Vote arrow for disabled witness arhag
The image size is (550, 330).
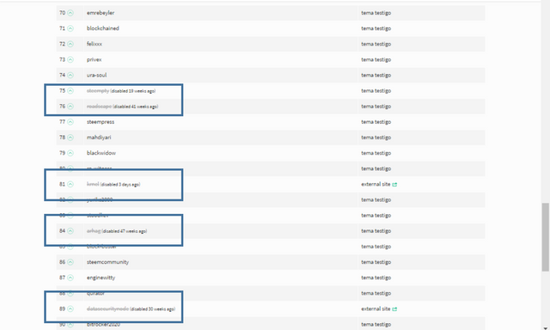[x=70, y=231]
